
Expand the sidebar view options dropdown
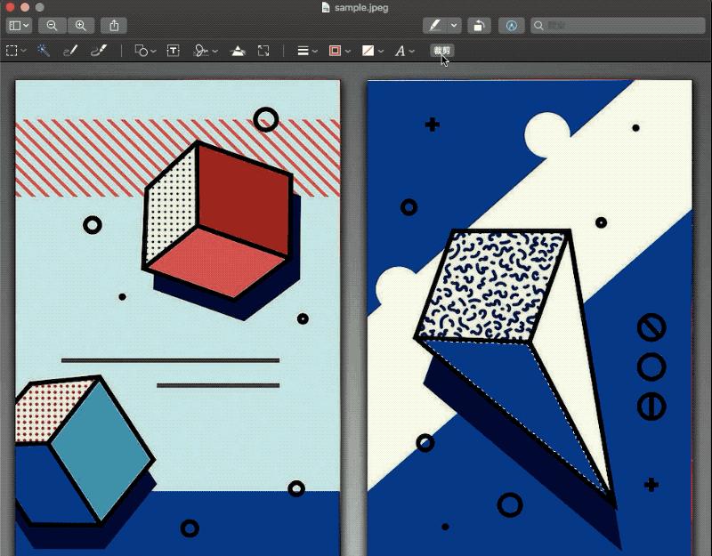[19, 26]
